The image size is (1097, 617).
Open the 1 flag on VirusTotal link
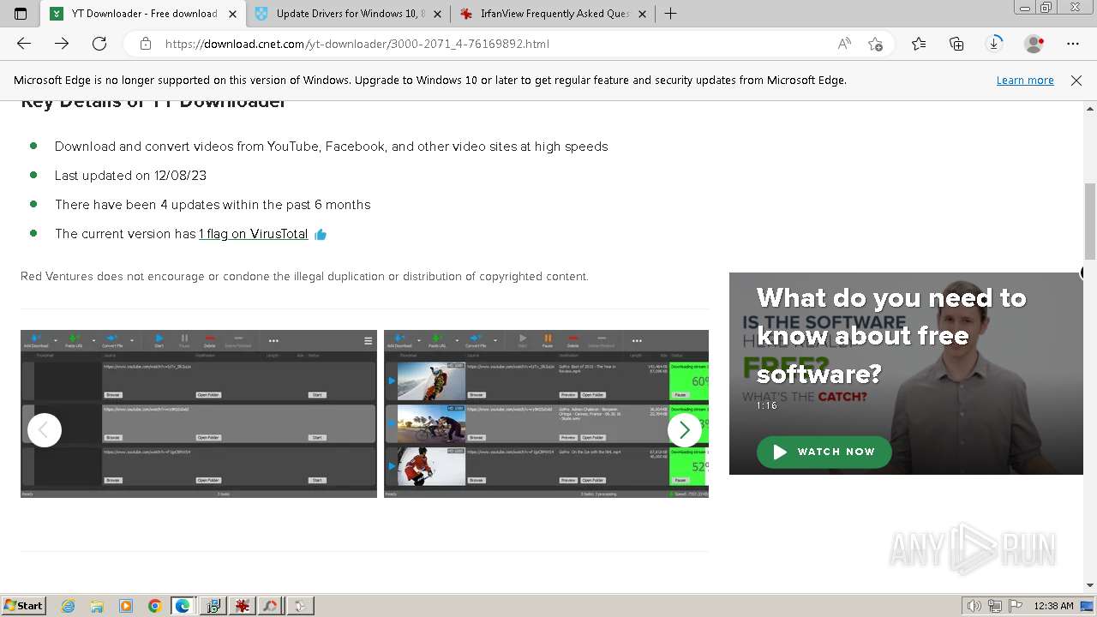(x=253, y=234)
